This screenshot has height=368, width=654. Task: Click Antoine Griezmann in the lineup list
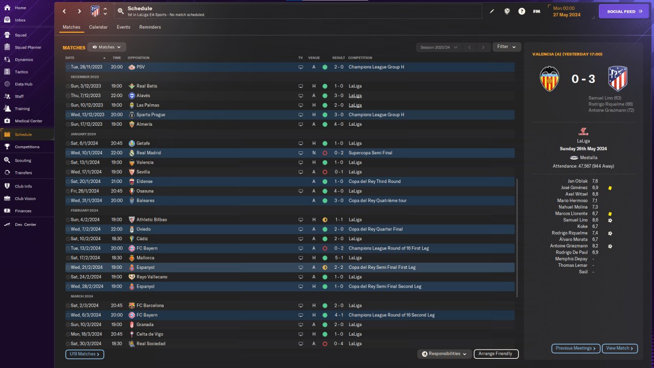point(569,246)
